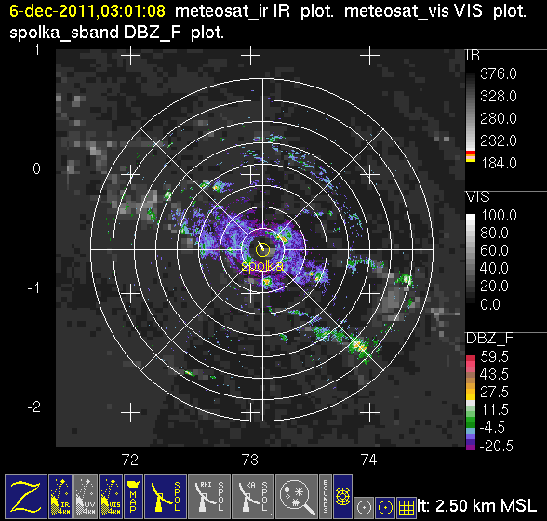Click the longitude label 73
Screen dimensions: 547x521
pyautogui.click(x=249, y=460)
